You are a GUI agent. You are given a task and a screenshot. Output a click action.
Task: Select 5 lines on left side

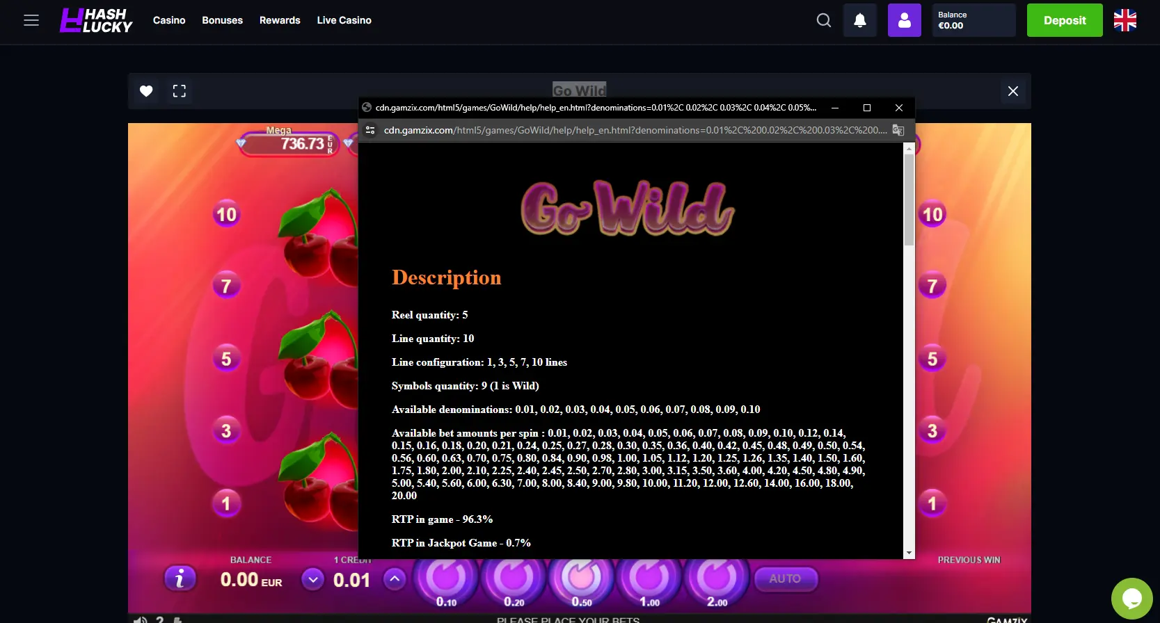click(x=227, y=359)
